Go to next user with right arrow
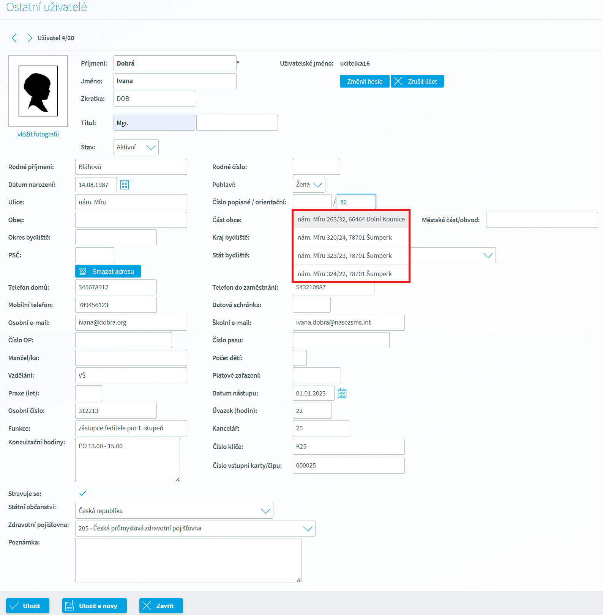 click(x=29, y=38)
